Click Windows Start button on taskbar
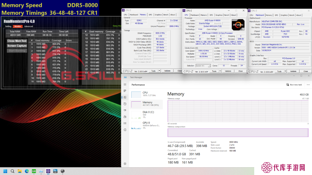This screenshot has width=312, height=175. 5,171
